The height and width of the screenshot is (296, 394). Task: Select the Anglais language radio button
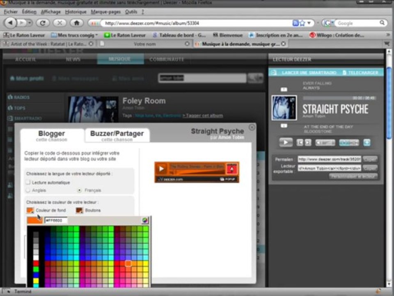(x=28, y=190)
